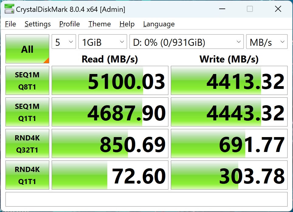Select the 4443.32 write result
The image size is (293, 212).
pos(229,112)
